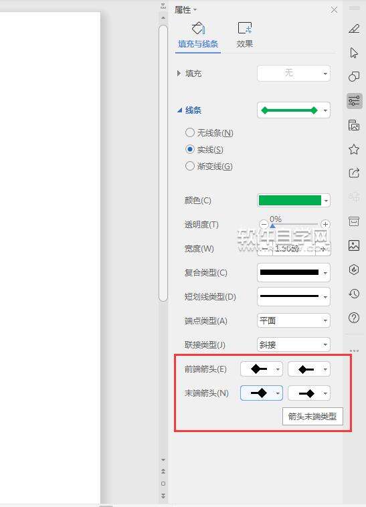Image resolution: width=366 pixels, height=507 pixels.
Task: Open the star favorites icon in sidebar
Action: coord(354,149)
